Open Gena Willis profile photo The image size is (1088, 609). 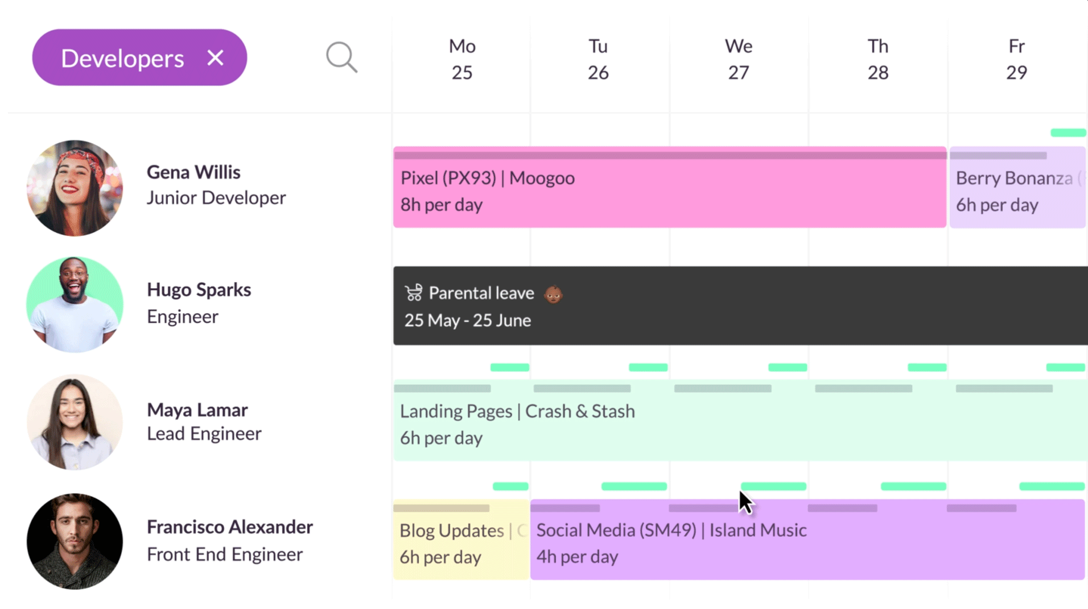coord(75,188)
